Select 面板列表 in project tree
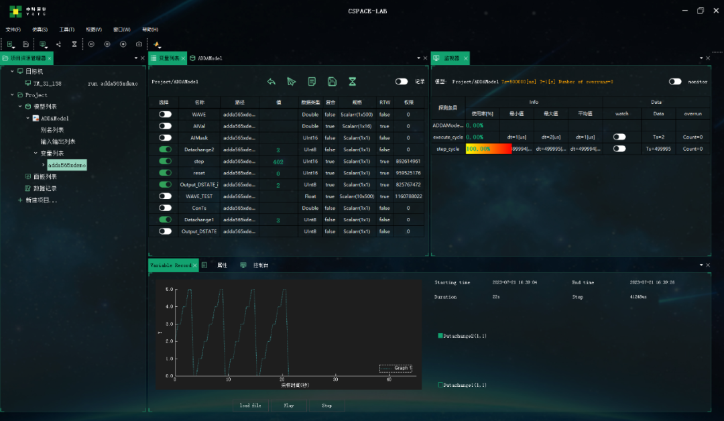This screenshot has height=421, width=724. pyautogui.click(x=46, y=177)
